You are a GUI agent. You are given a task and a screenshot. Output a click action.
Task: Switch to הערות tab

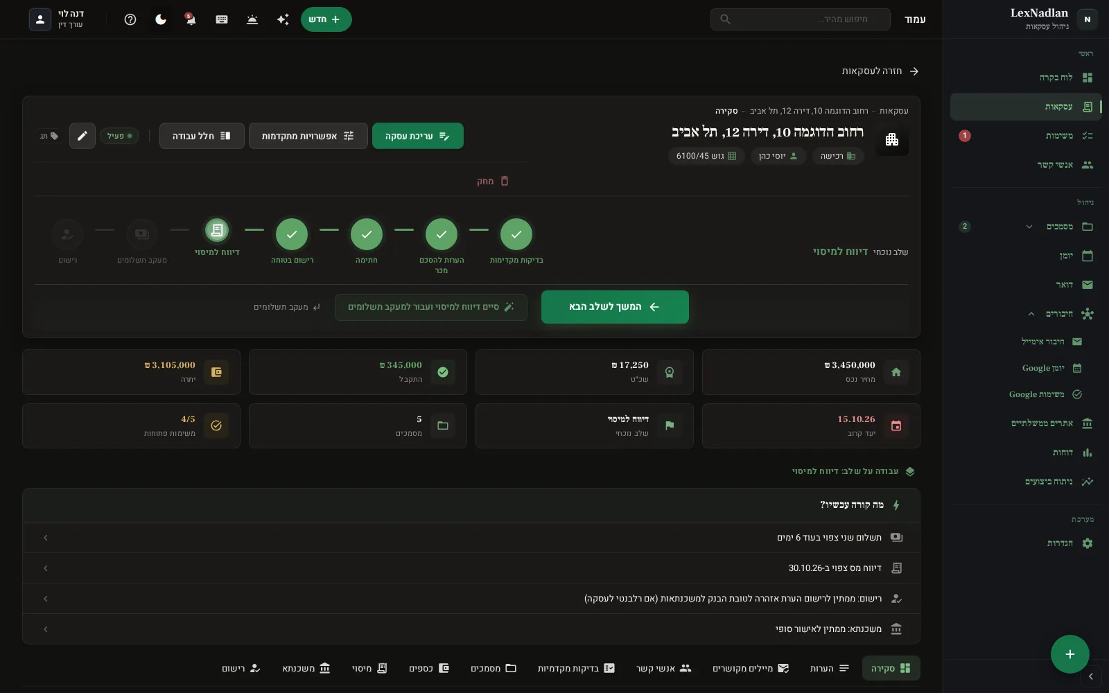830,668
